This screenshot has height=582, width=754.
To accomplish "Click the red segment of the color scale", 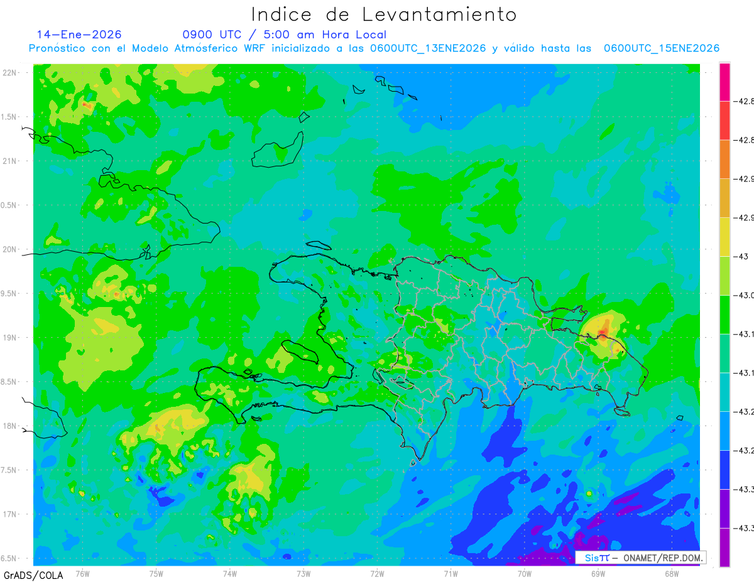I will pyautogui.click(x=724, y=121).
